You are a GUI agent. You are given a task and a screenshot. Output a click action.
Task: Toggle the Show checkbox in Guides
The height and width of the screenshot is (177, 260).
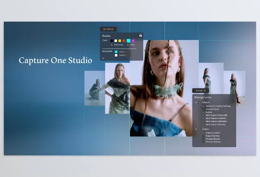128,45
